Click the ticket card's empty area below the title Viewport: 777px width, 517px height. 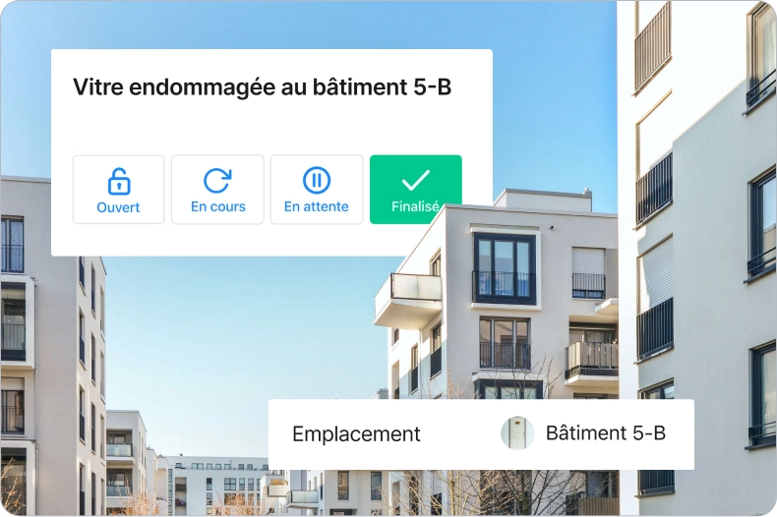pyautogui.click(x=271, y=127)
